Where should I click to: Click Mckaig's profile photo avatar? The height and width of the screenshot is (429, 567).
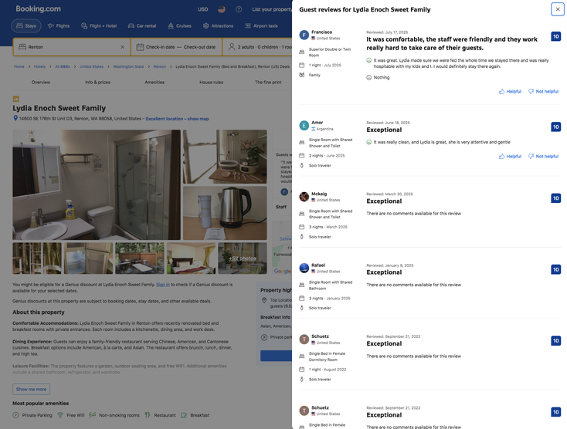(304, 197)
